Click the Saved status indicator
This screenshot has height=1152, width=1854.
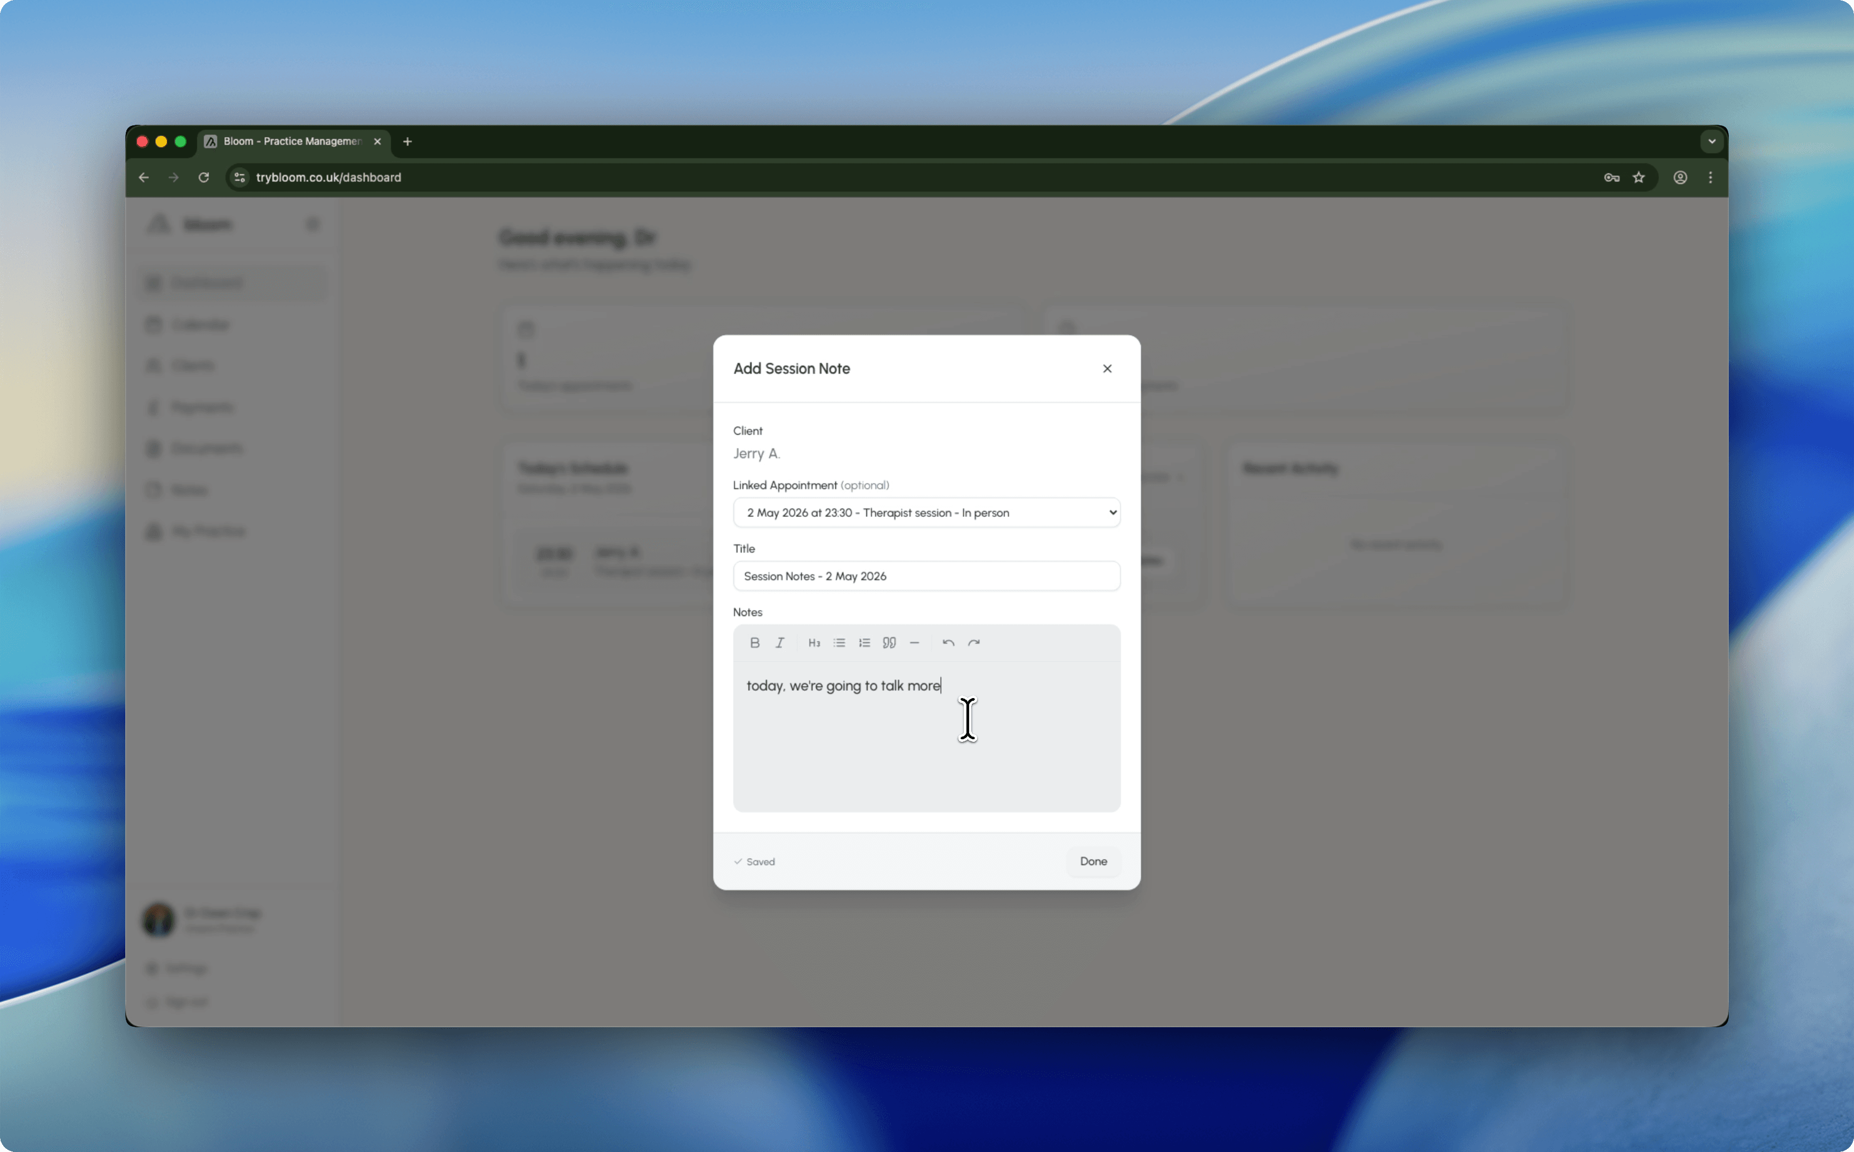[x=754, y=862]
